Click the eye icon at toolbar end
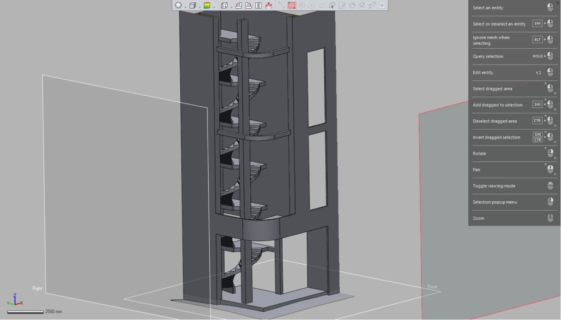561x320 pixels. pyautogui.click(x=382, y=5)
